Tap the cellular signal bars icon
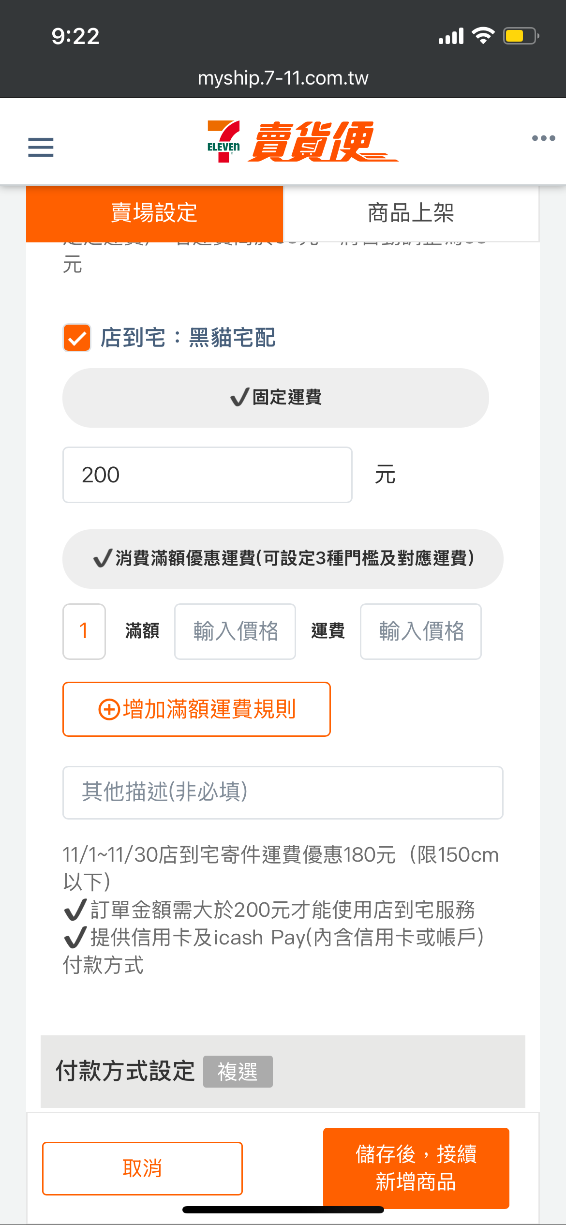The height and width of the screenshot is (1225, 566). click(451, 36)
